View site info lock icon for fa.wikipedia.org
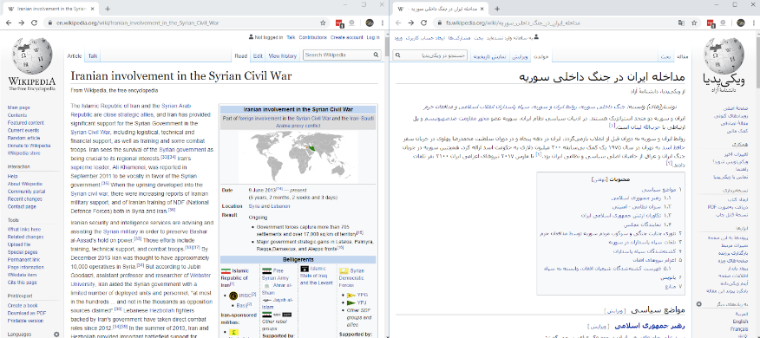The image size is (760, 338). click(x=439, y=23)
